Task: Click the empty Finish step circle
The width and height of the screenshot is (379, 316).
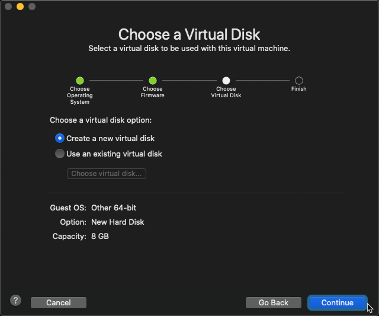Action: point(298,81)
